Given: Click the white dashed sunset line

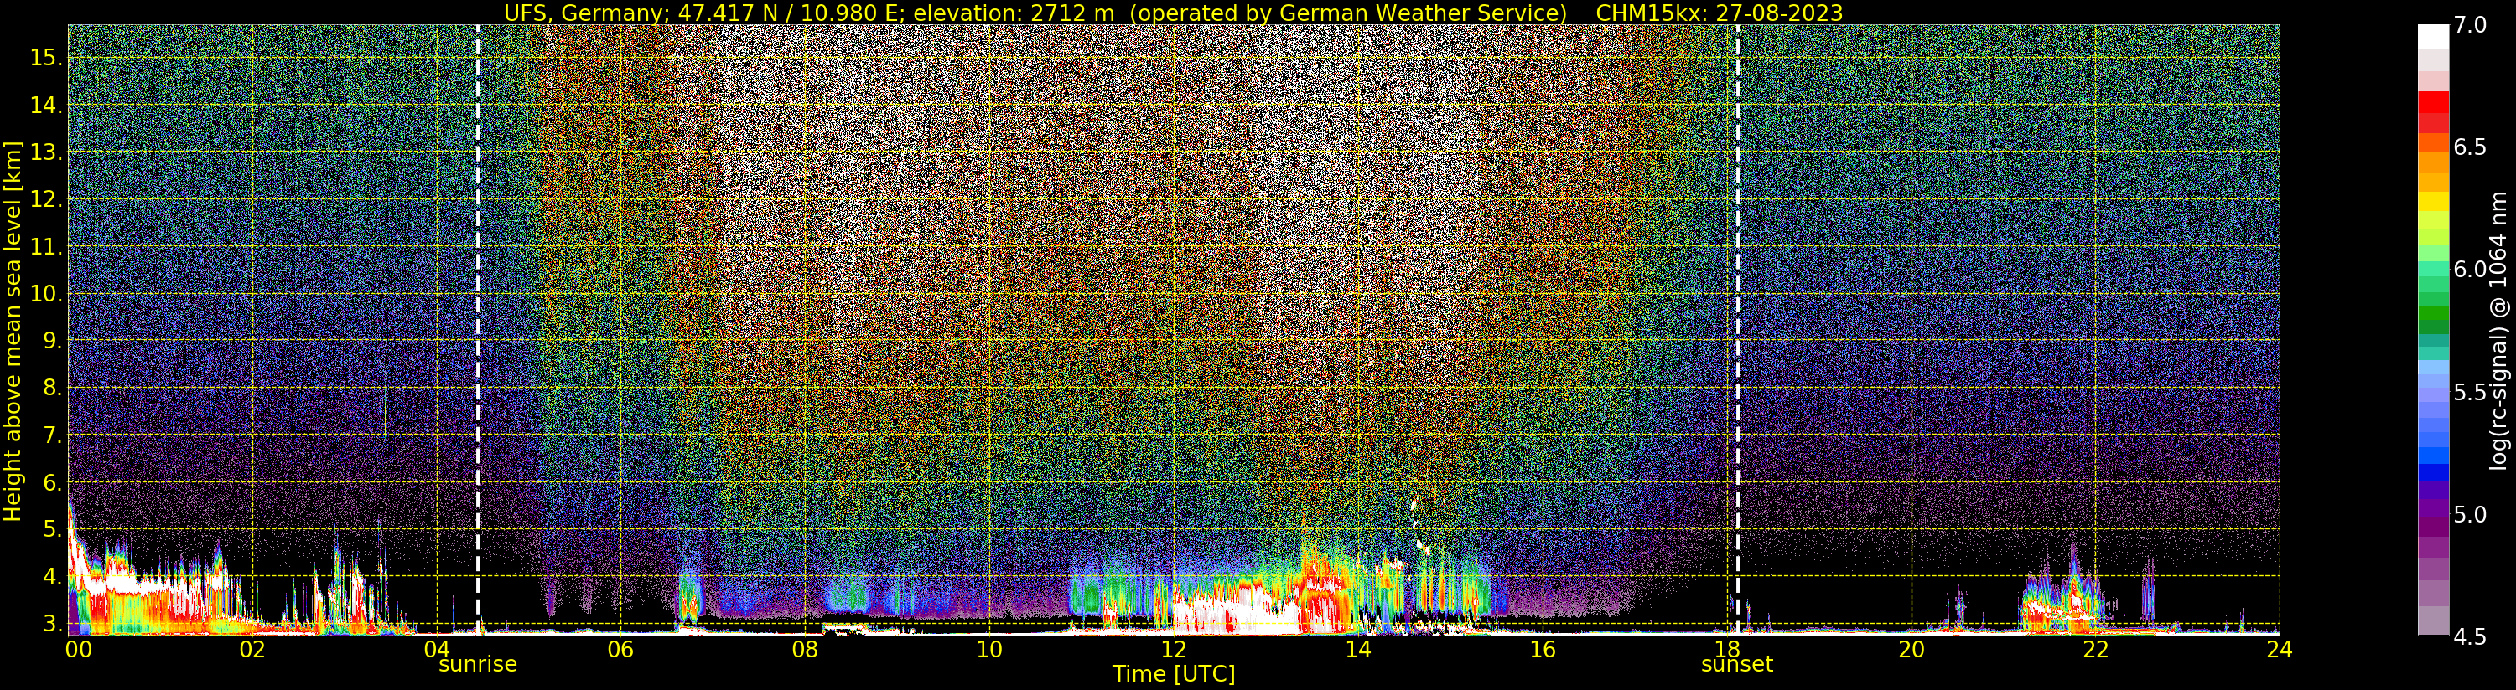Looking at the screenshot, I should (x=1739, y=330).
